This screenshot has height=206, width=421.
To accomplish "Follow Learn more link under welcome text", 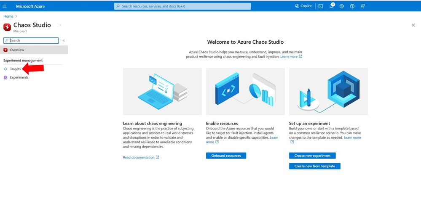I will (291, 57).
